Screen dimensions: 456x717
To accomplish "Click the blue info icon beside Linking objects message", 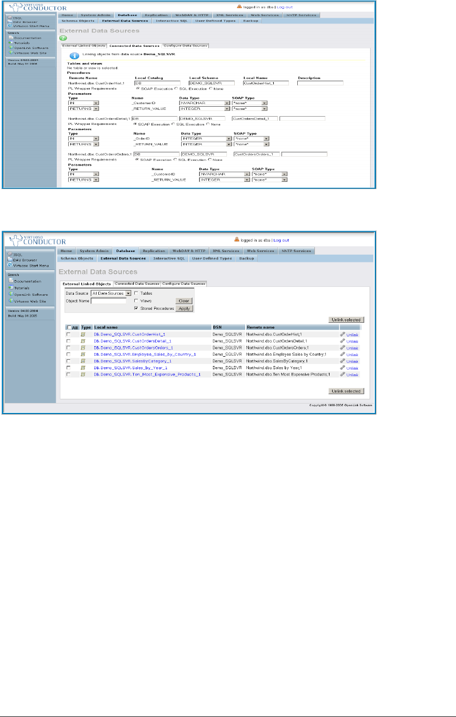I will 74,55.
